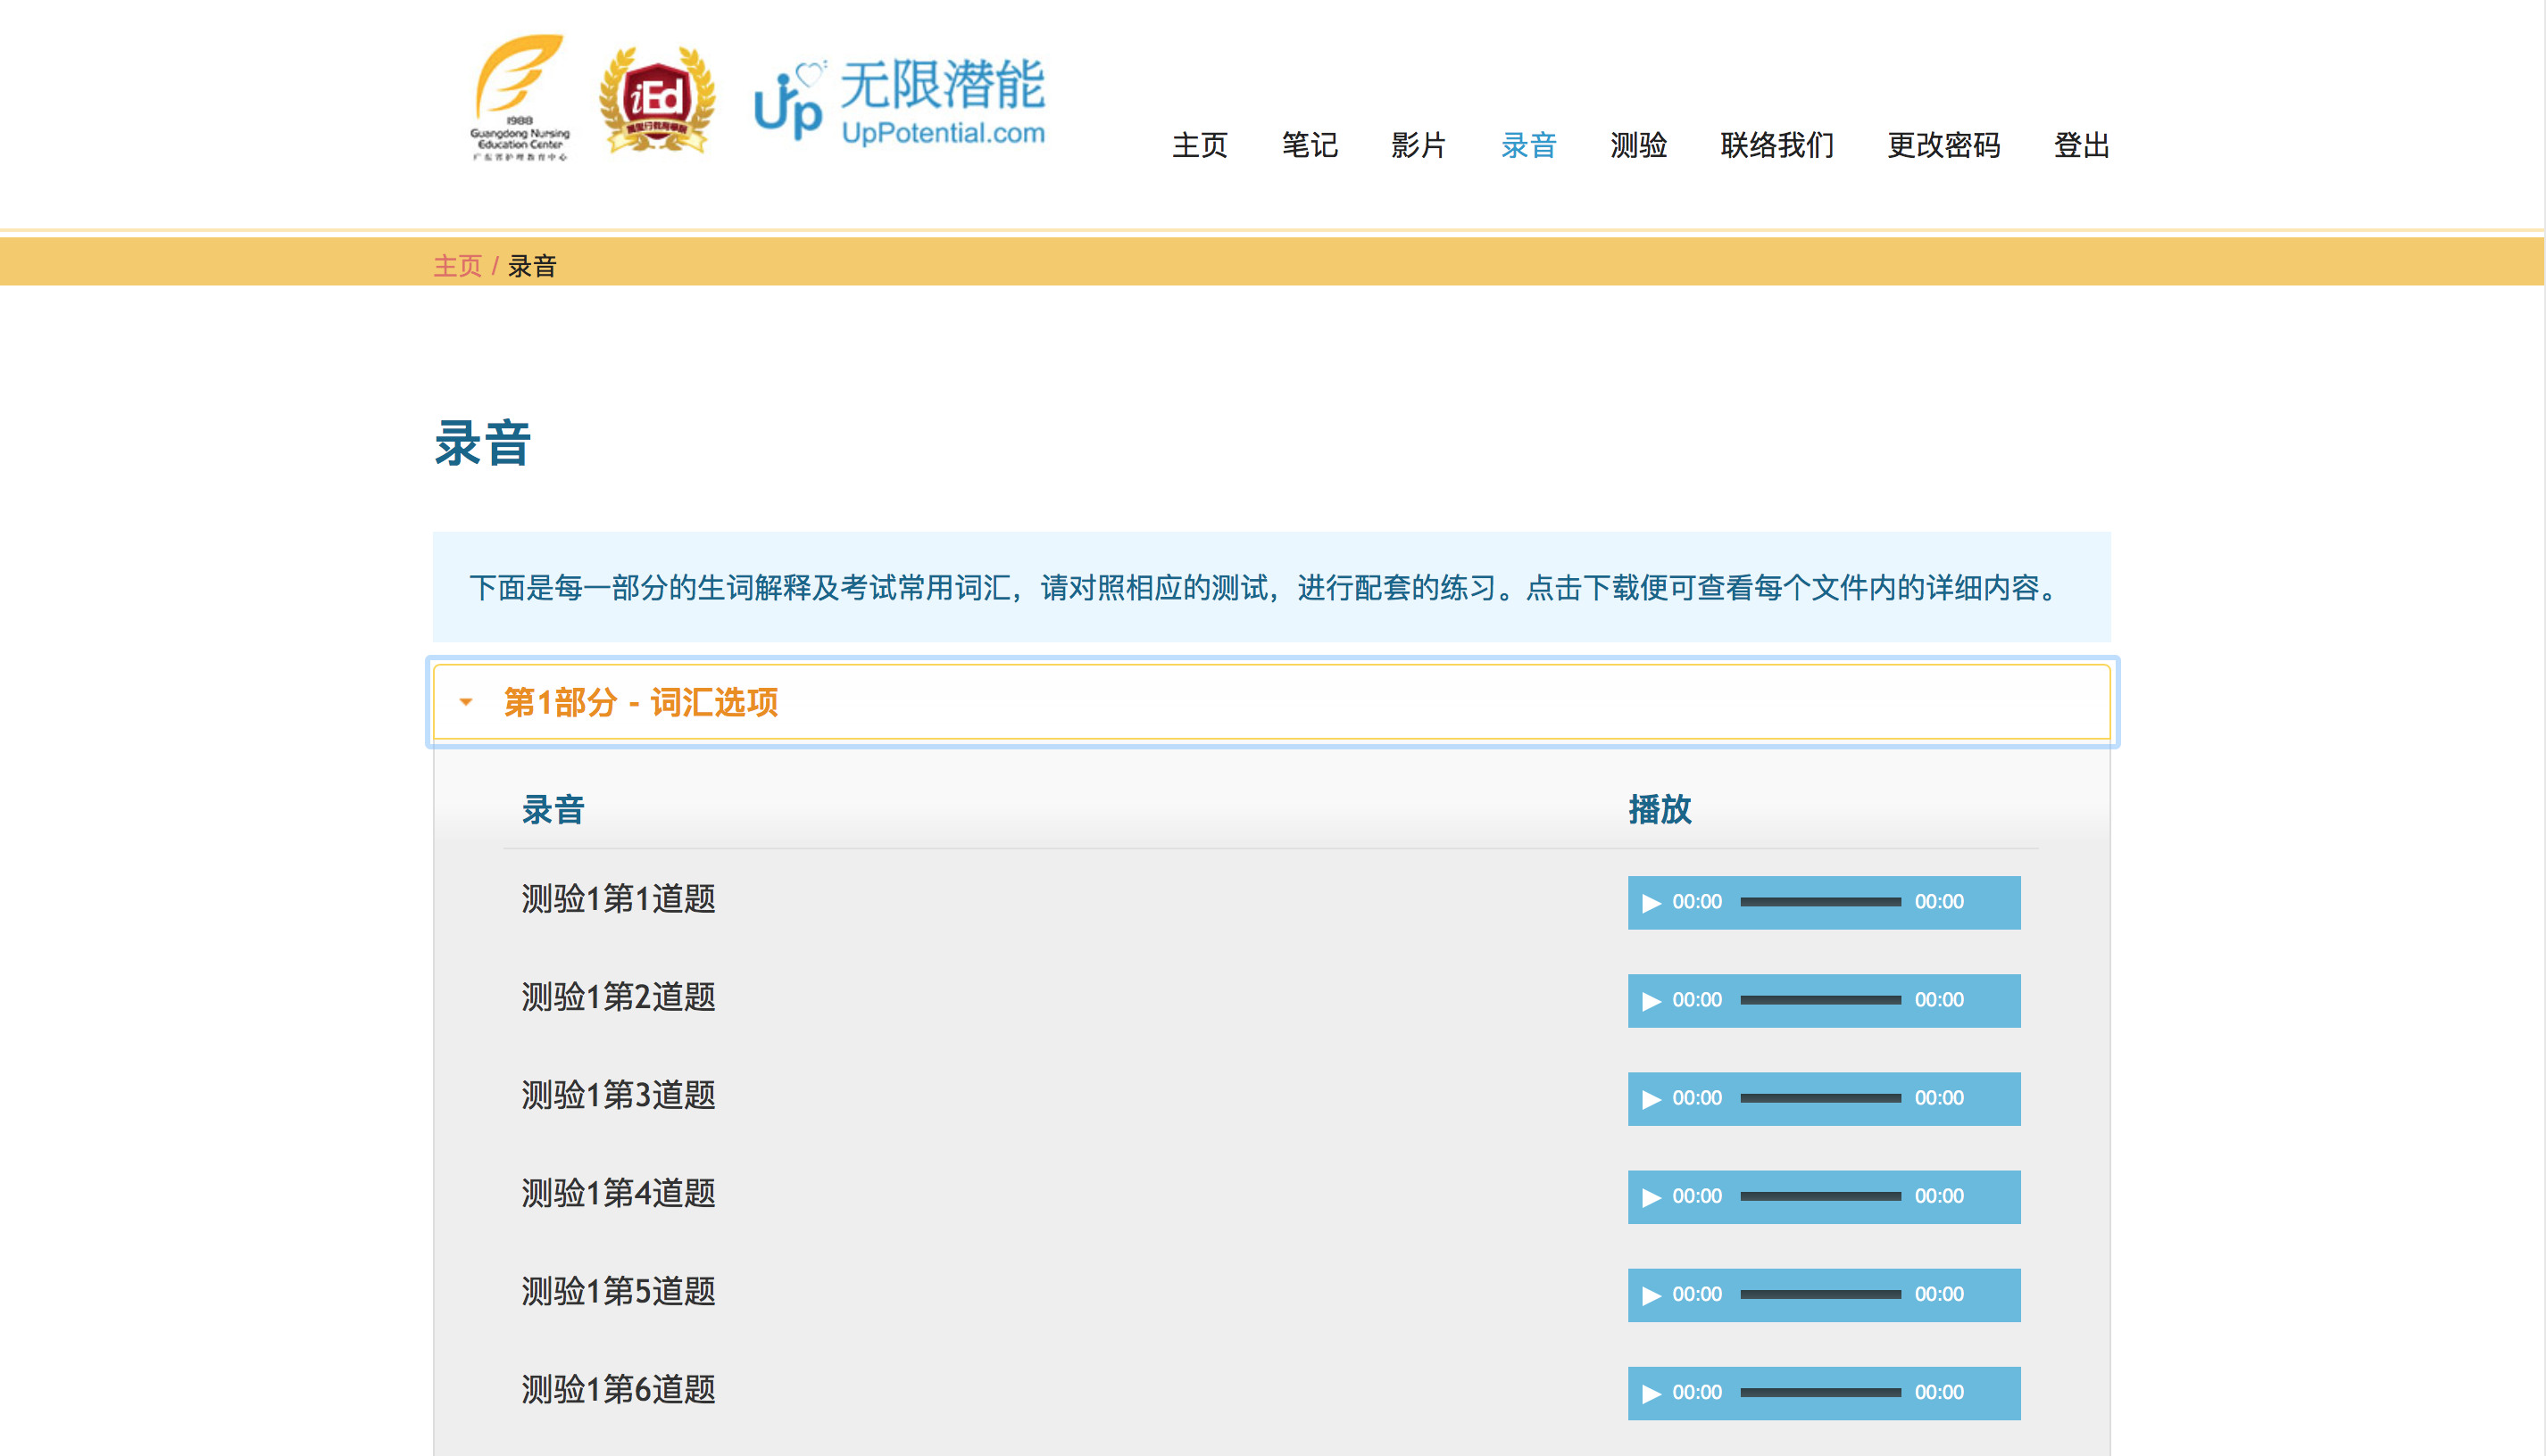Click the 主页 breadcrumb link
2546x1456 pixels.
457,266
